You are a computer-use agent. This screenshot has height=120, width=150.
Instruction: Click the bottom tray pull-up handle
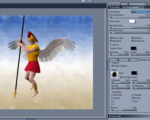pyautogui.click(x=31, y=119)
